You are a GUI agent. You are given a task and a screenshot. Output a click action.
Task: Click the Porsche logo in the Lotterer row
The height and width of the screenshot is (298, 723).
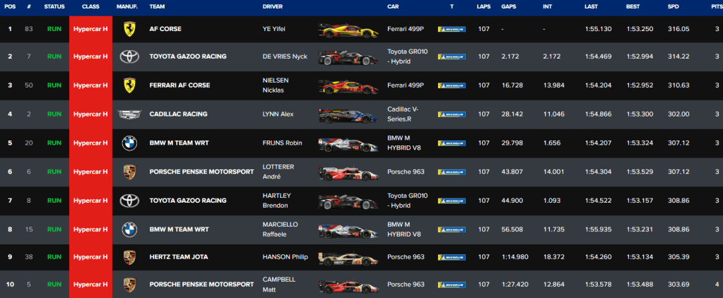coord(129,172)
